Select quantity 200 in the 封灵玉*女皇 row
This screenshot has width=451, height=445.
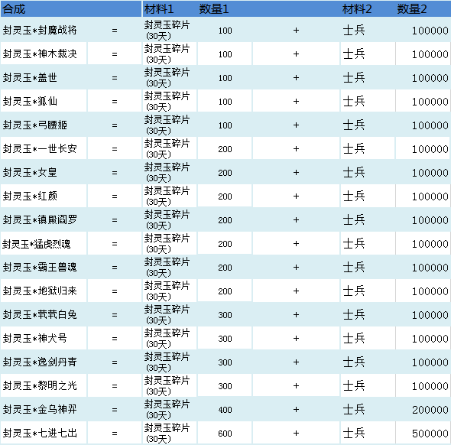coord(225,173)
